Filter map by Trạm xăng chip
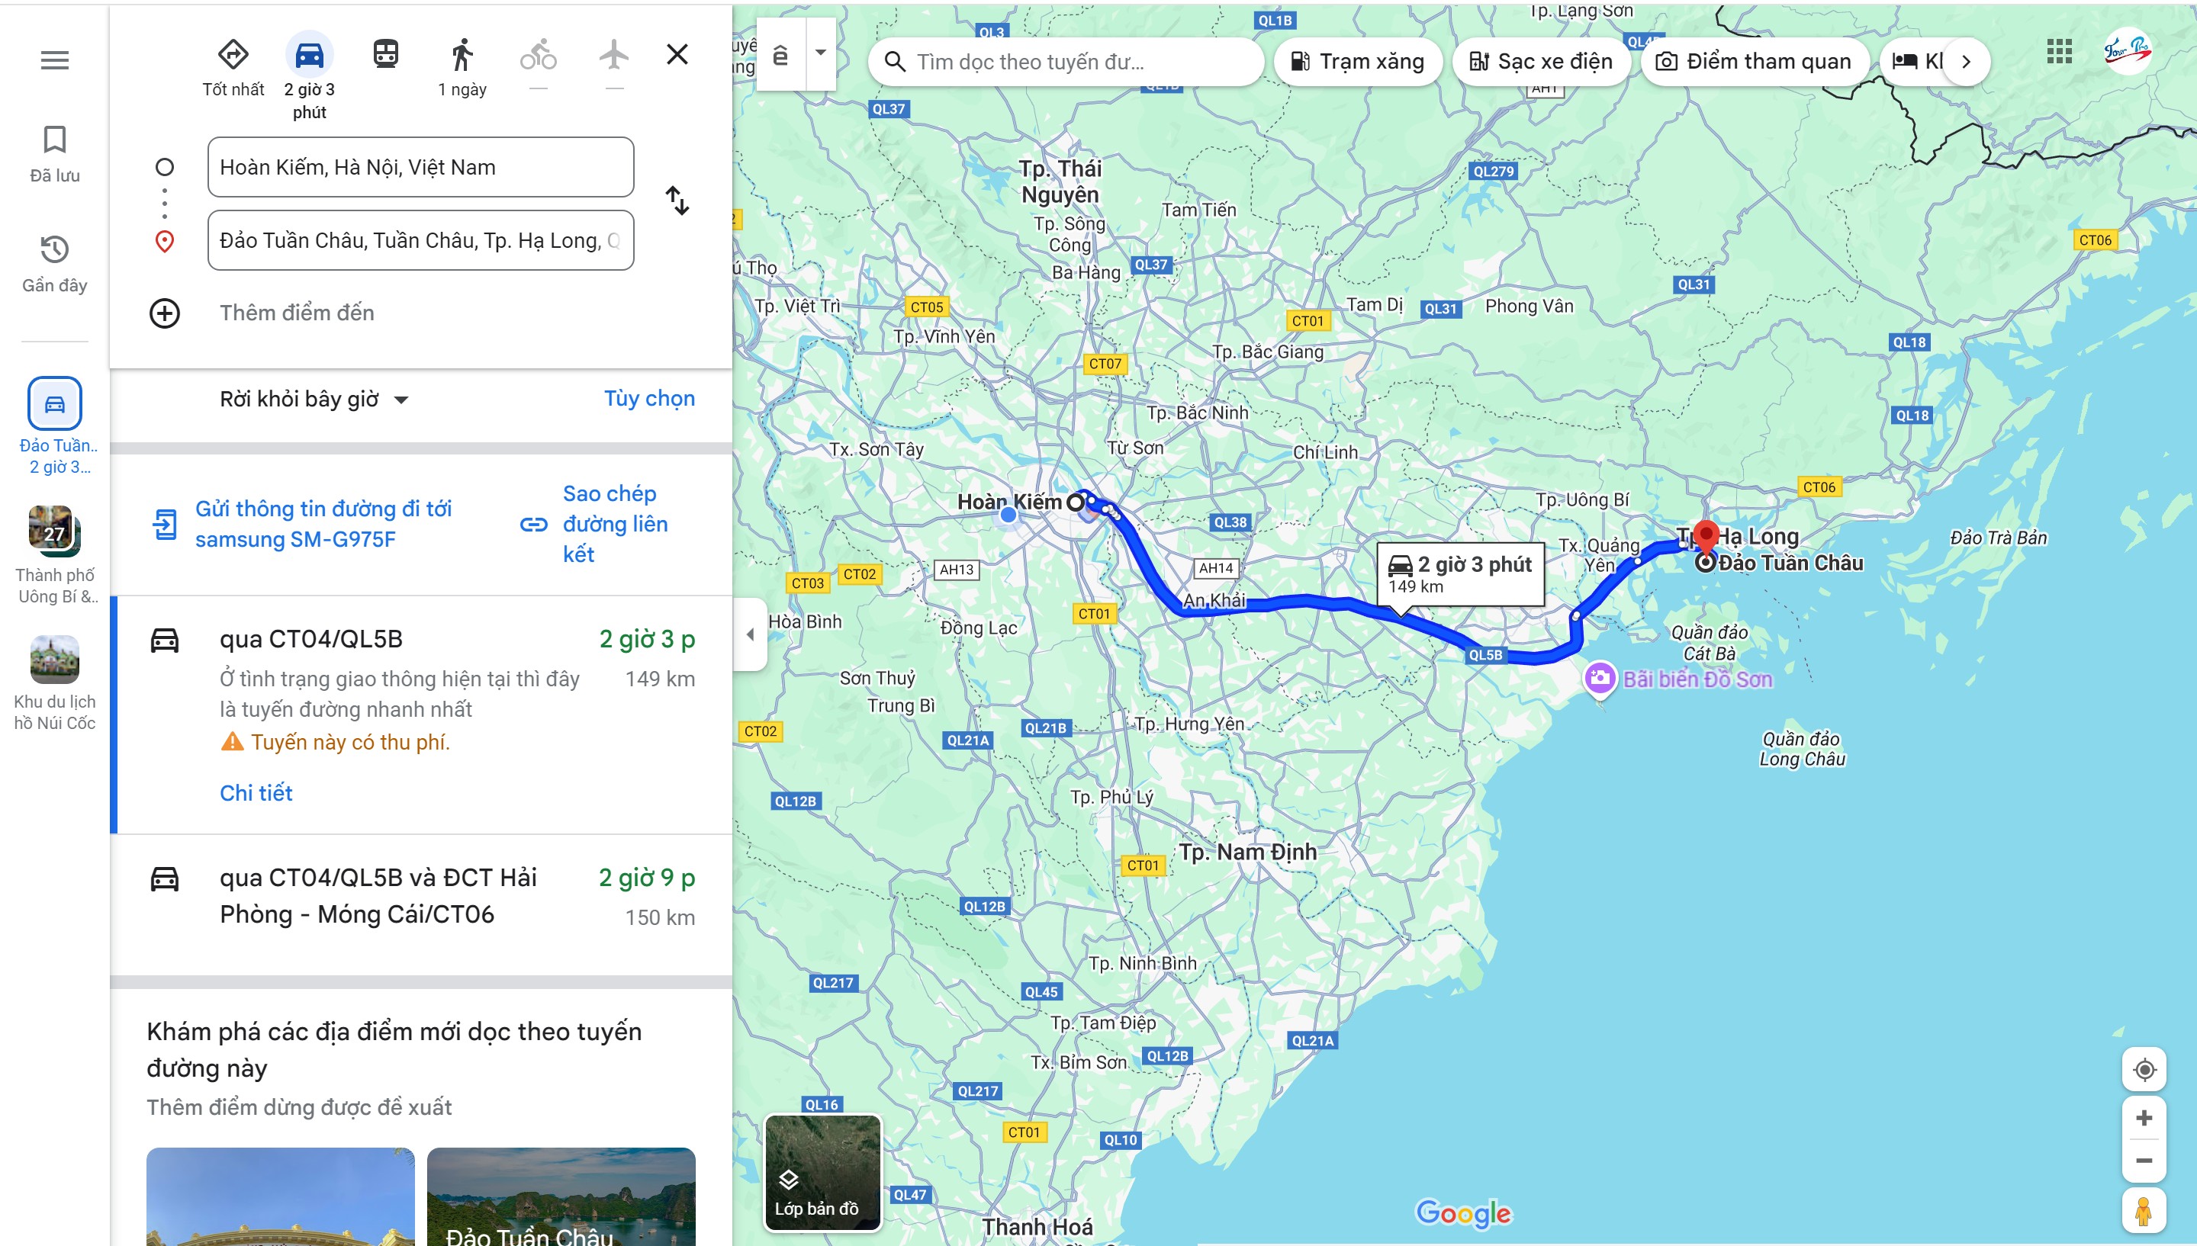Image resolution: width=2197 pixels, height=1246 pixels. [x=1359, y=62]
